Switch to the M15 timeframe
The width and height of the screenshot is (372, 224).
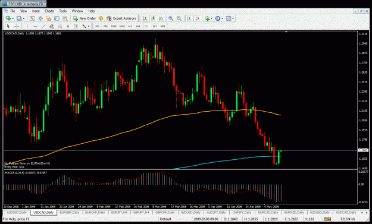(114, 26)
